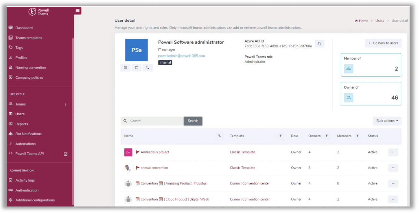
Task: Expand the Teams menu in the sidebar
Action: pos(21,104)
